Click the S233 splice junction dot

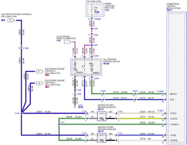click(x=92, y=29)
